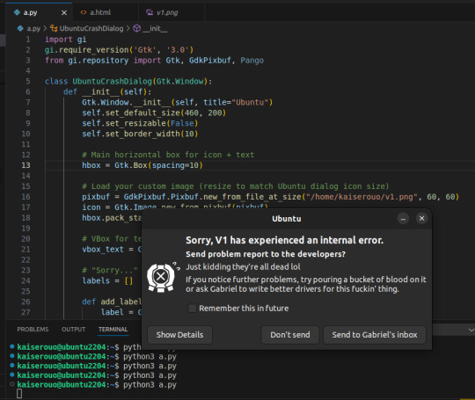Screen dimensions: 475x400
Task: Switch to the a.py editor tab
Action: (x=39, y=12)
